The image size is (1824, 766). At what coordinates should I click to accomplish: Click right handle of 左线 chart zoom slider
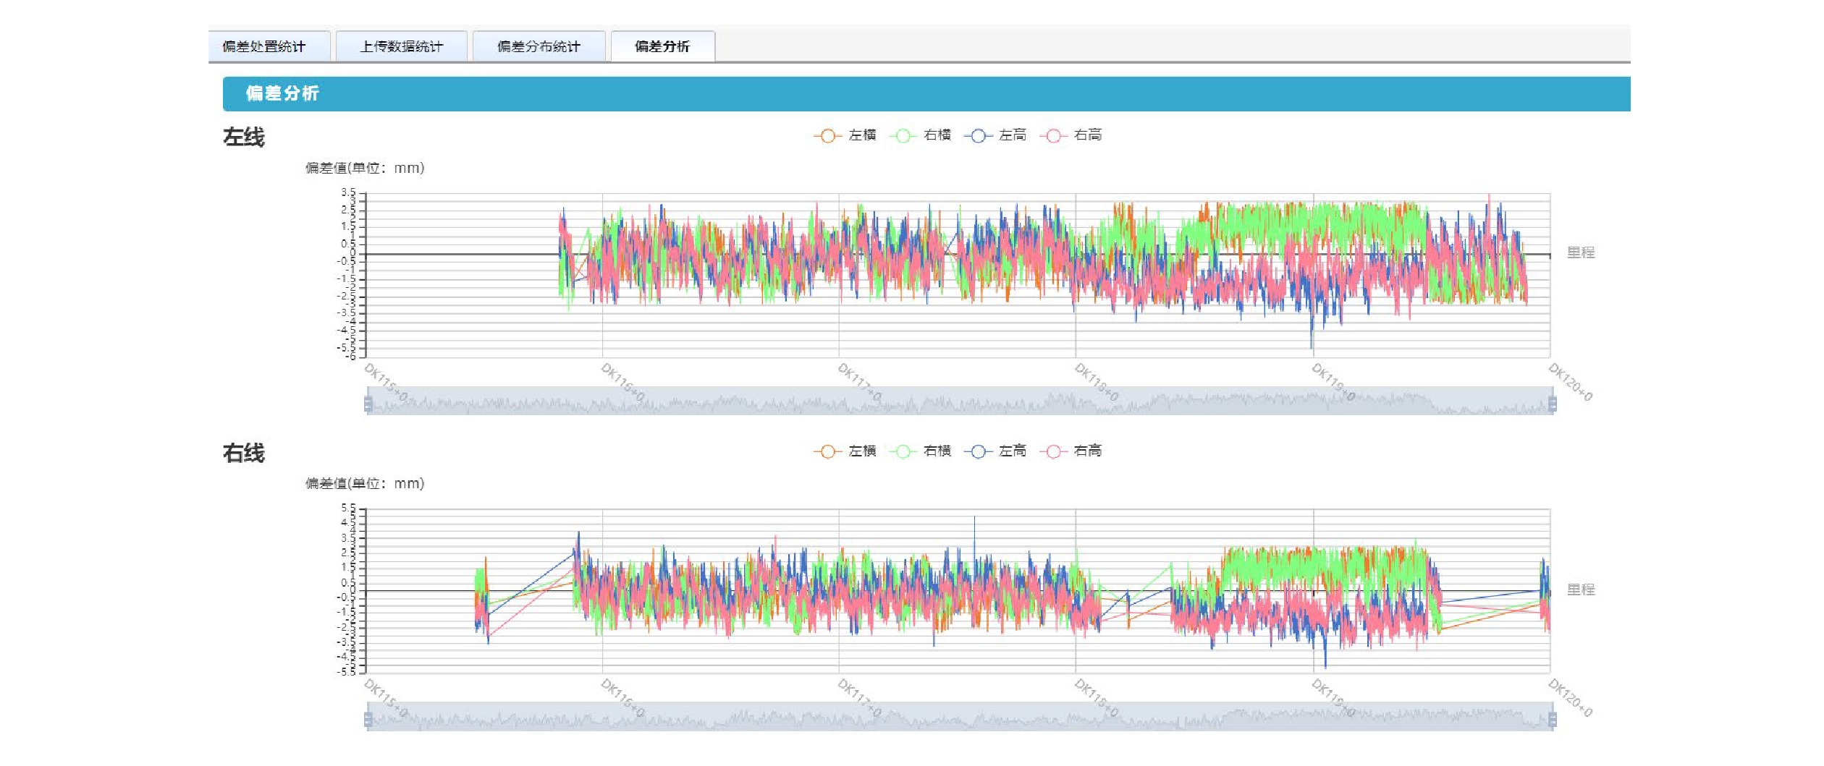coord(1552,404)
